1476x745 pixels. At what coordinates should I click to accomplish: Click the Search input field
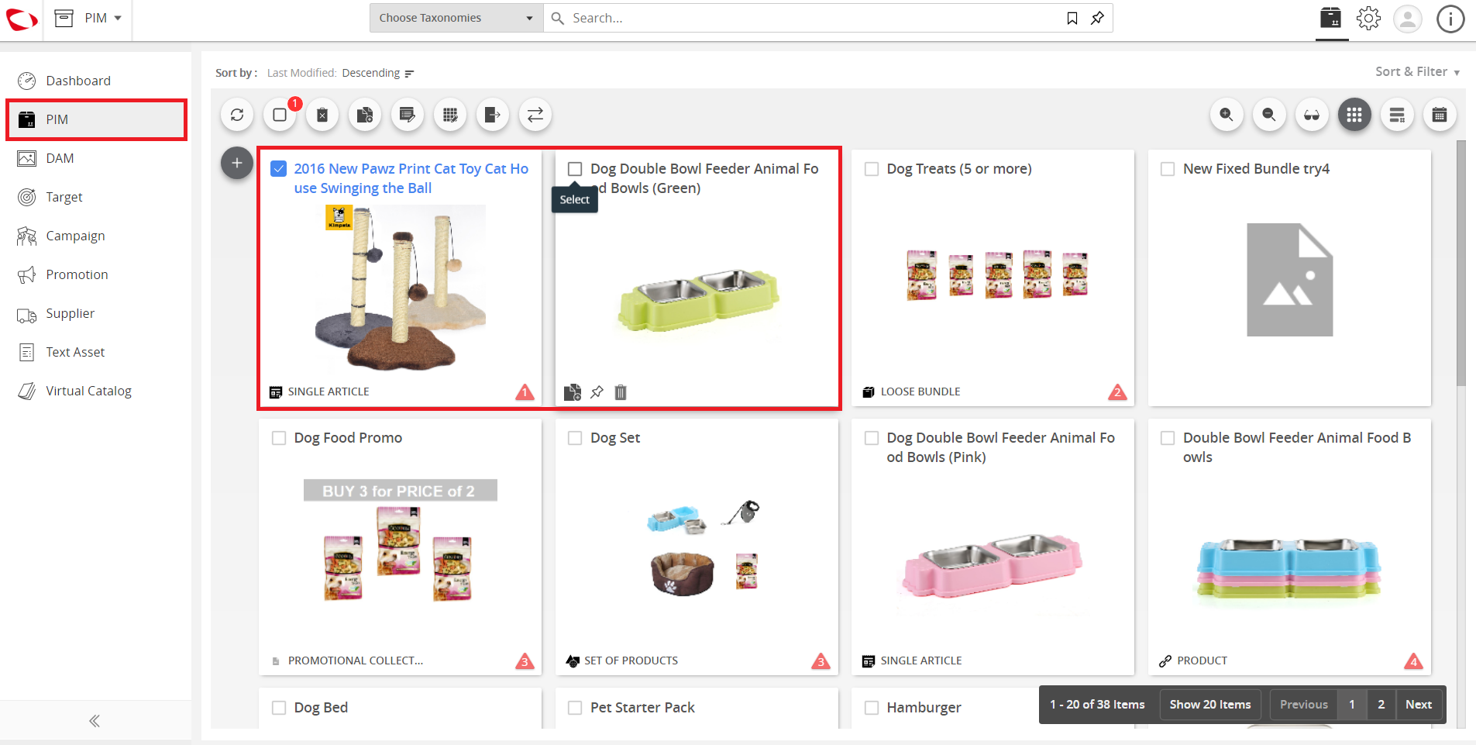[x=814, y=18]
